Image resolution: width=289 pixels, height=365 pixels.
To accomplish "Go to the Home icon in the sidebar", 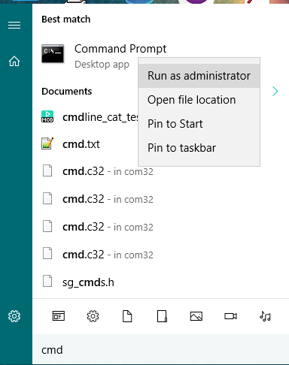I will click(x=14, y=61).
